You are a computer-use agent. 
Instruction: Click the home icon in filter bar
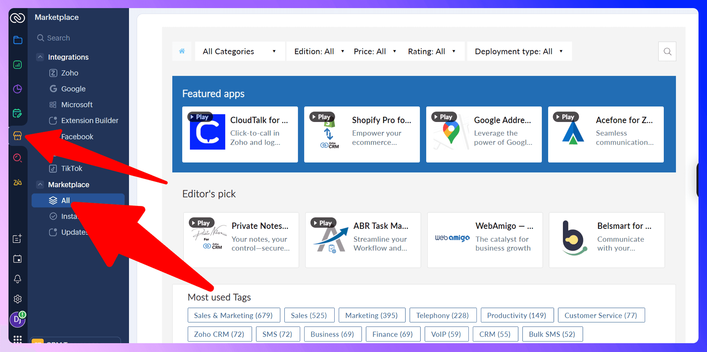coord(182,51)
